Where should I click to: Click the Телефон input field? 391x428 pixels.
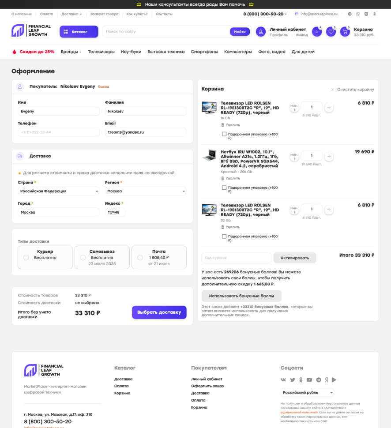[x=59, y=132]
